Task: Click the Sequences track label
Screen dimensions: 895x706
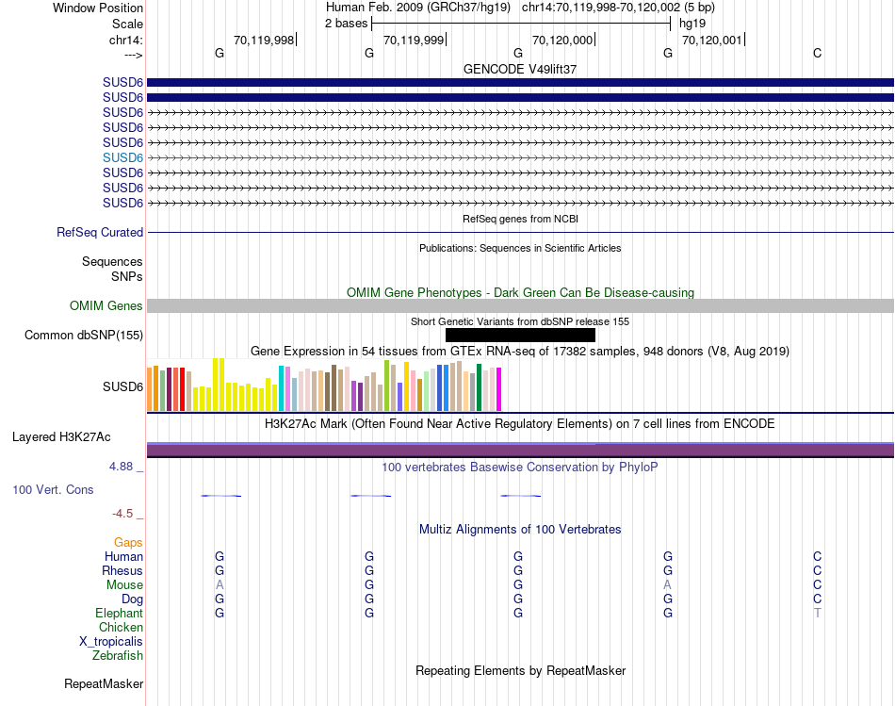Action: click(112, 262)
